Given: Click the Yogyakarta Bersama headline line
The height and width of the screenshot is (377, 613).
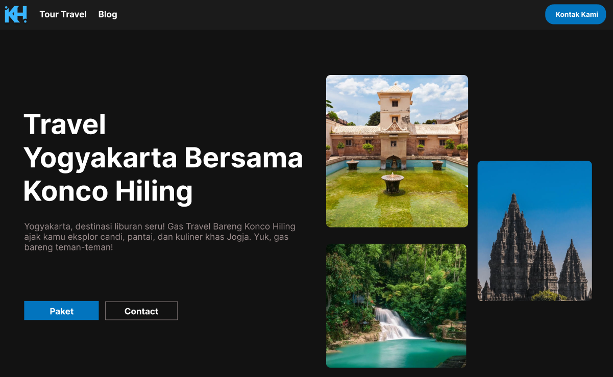Looking at the screenshot, I should pyautogui.click(x=163, y=158).
